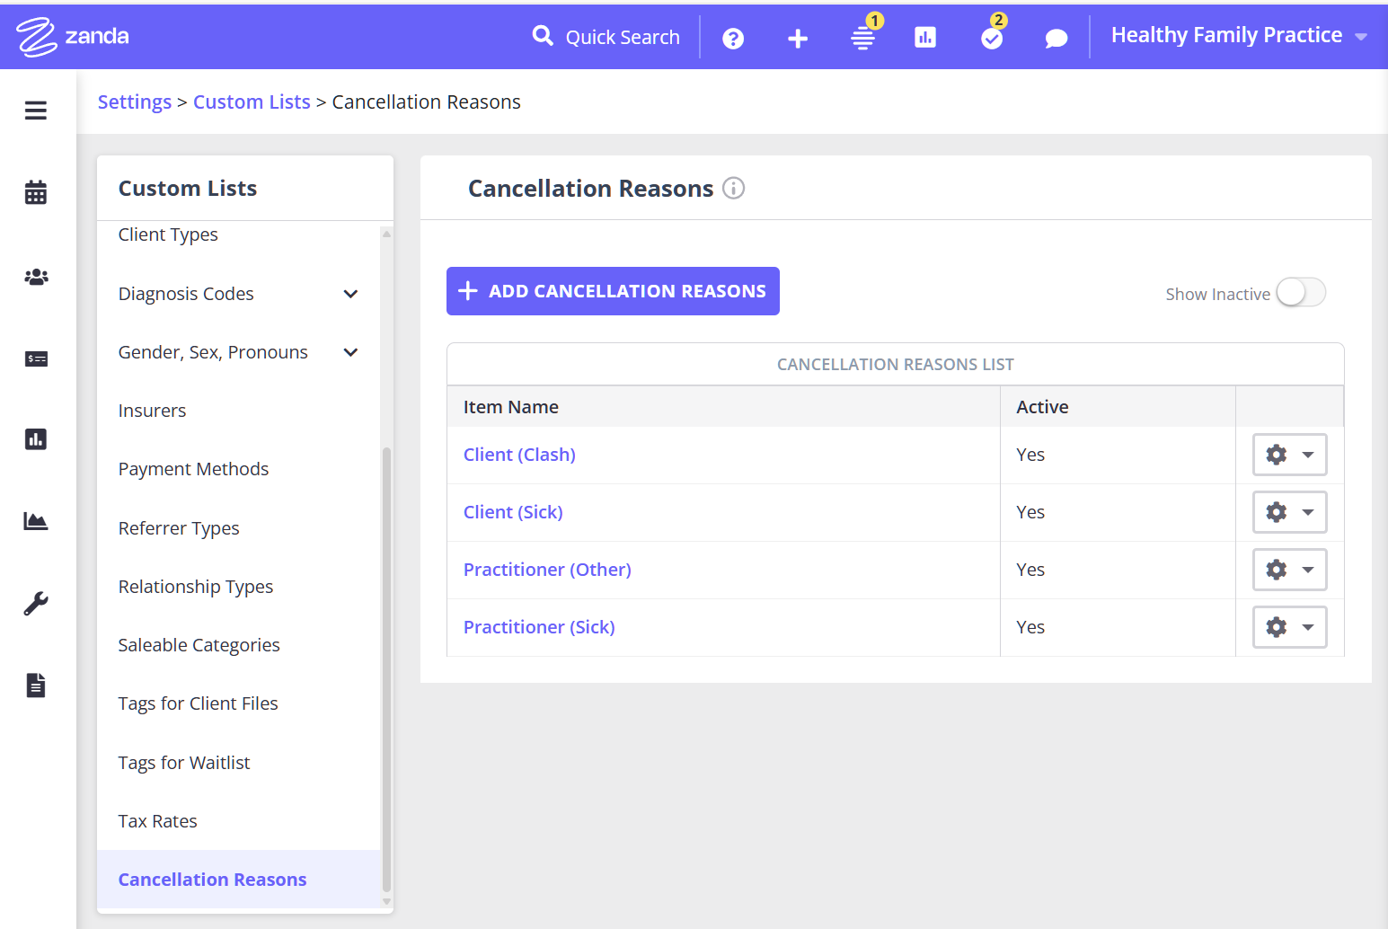Open the help question mark icon
The image size is (1388, 929).
tap(733, 39)
